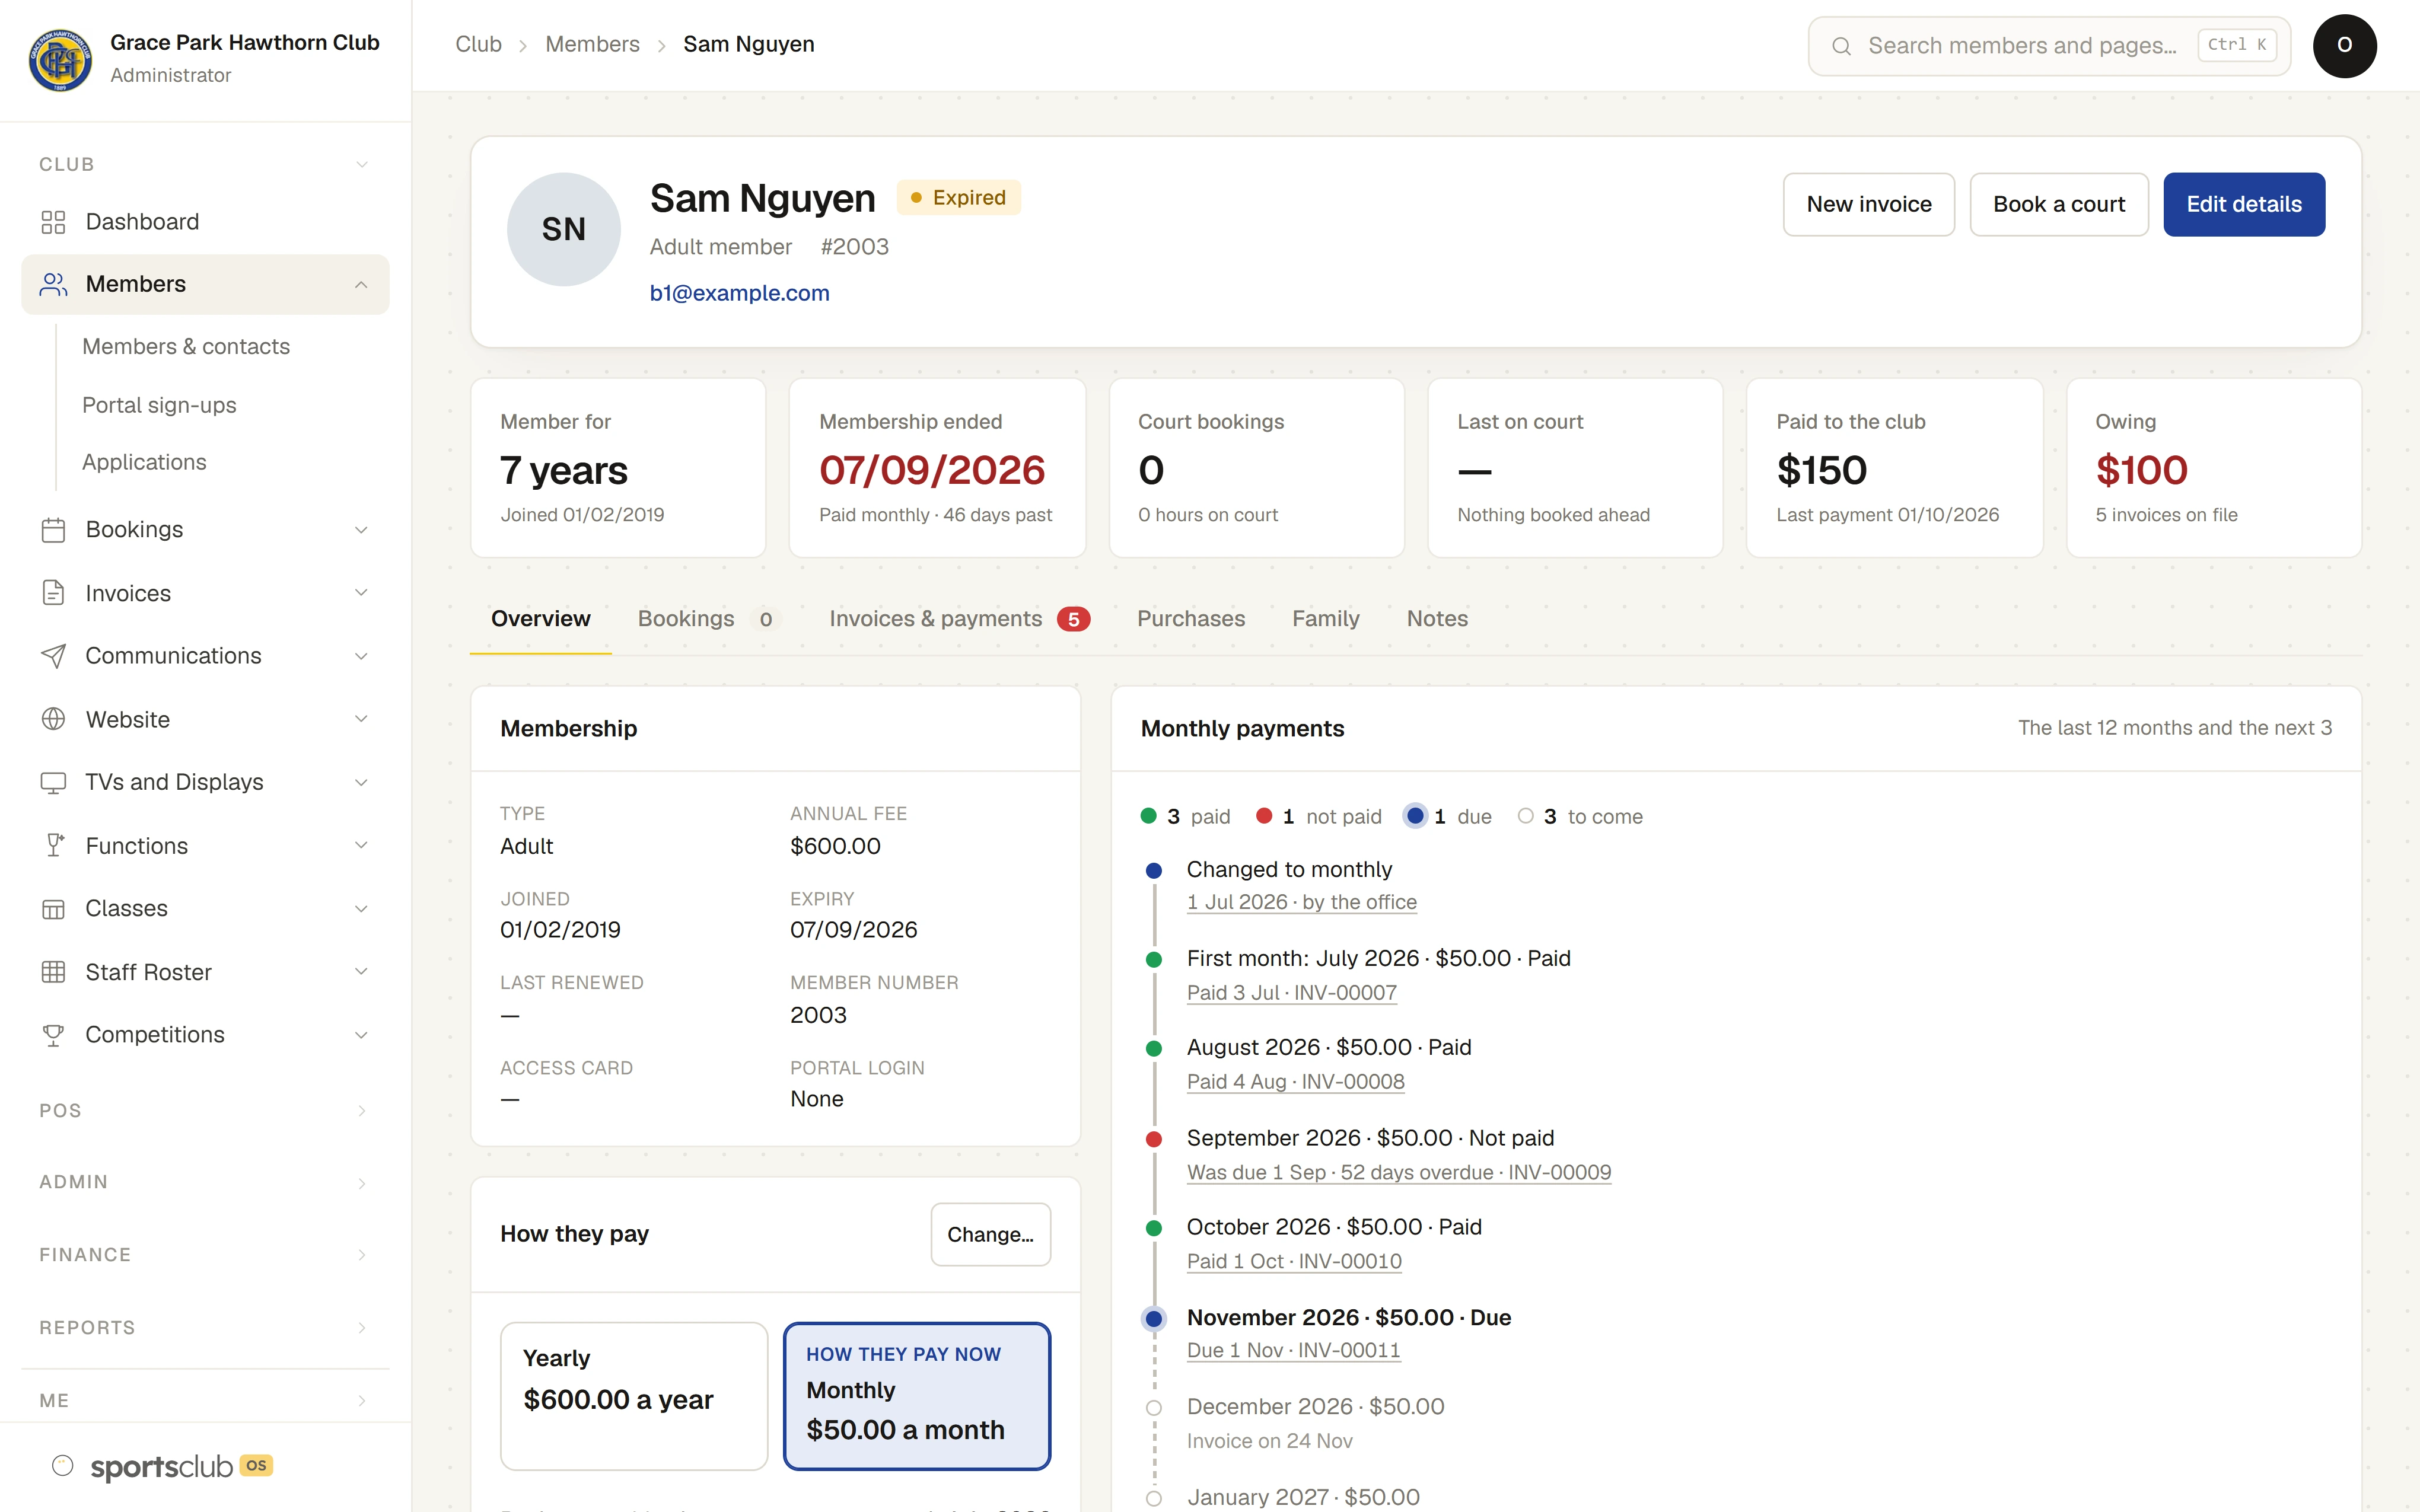
Task: Focus the Search members and pages field
Action: click(x=2049, y=46)
